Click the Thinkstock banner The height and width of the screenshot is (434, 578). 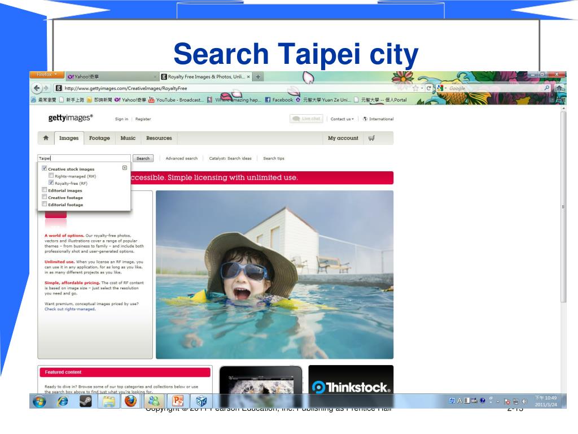click(351, 379)
